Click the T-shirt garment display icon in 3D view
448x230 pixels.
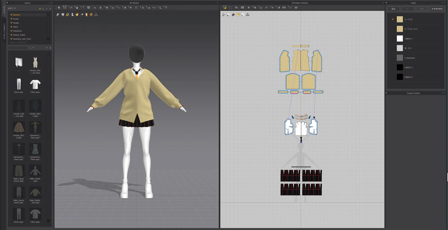tap(63, 14)
